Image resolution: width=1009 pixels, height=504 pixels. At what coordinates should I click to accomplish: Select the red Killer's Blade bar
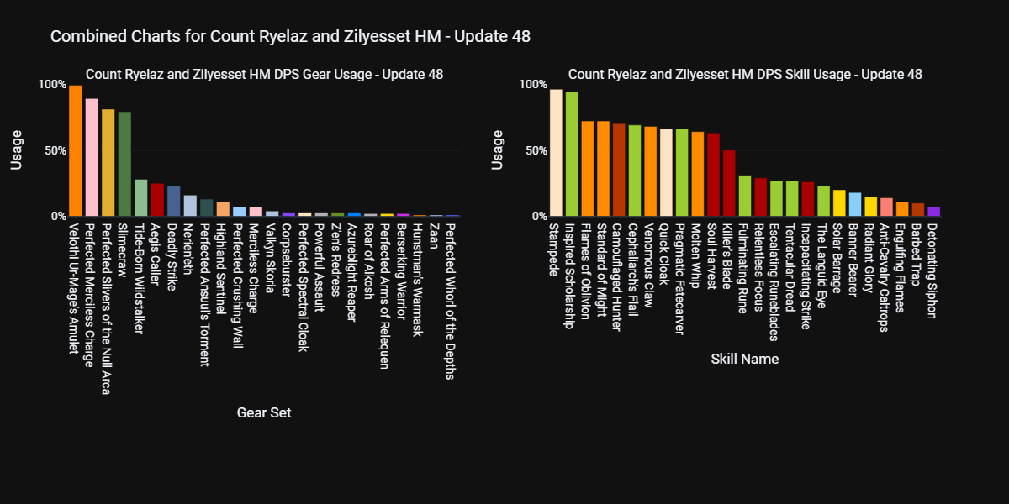(729, 184)
